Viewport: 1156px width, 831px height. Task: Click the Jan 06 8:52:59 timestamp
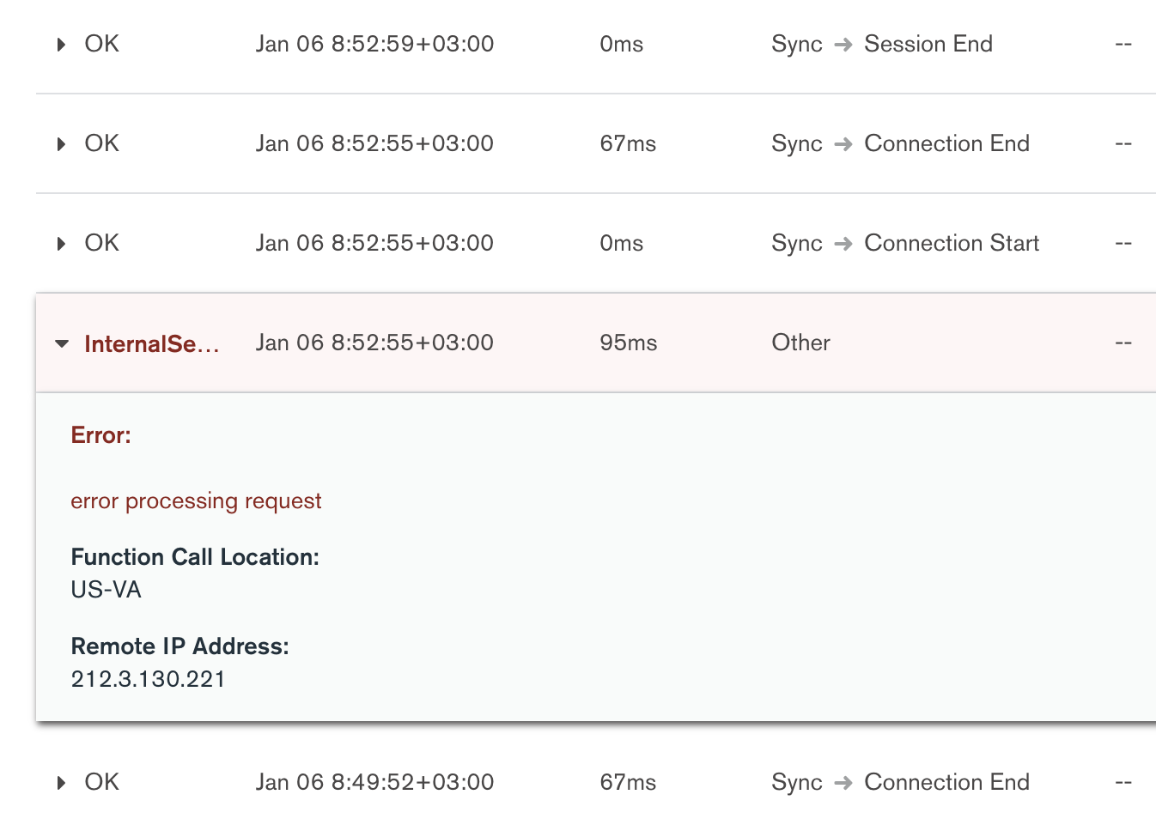[374, 44]
